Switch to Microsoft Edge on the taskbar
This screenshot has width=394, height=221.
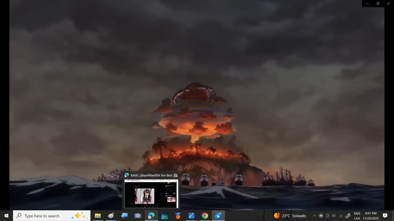pyautogui.click(x=151, y=216)
